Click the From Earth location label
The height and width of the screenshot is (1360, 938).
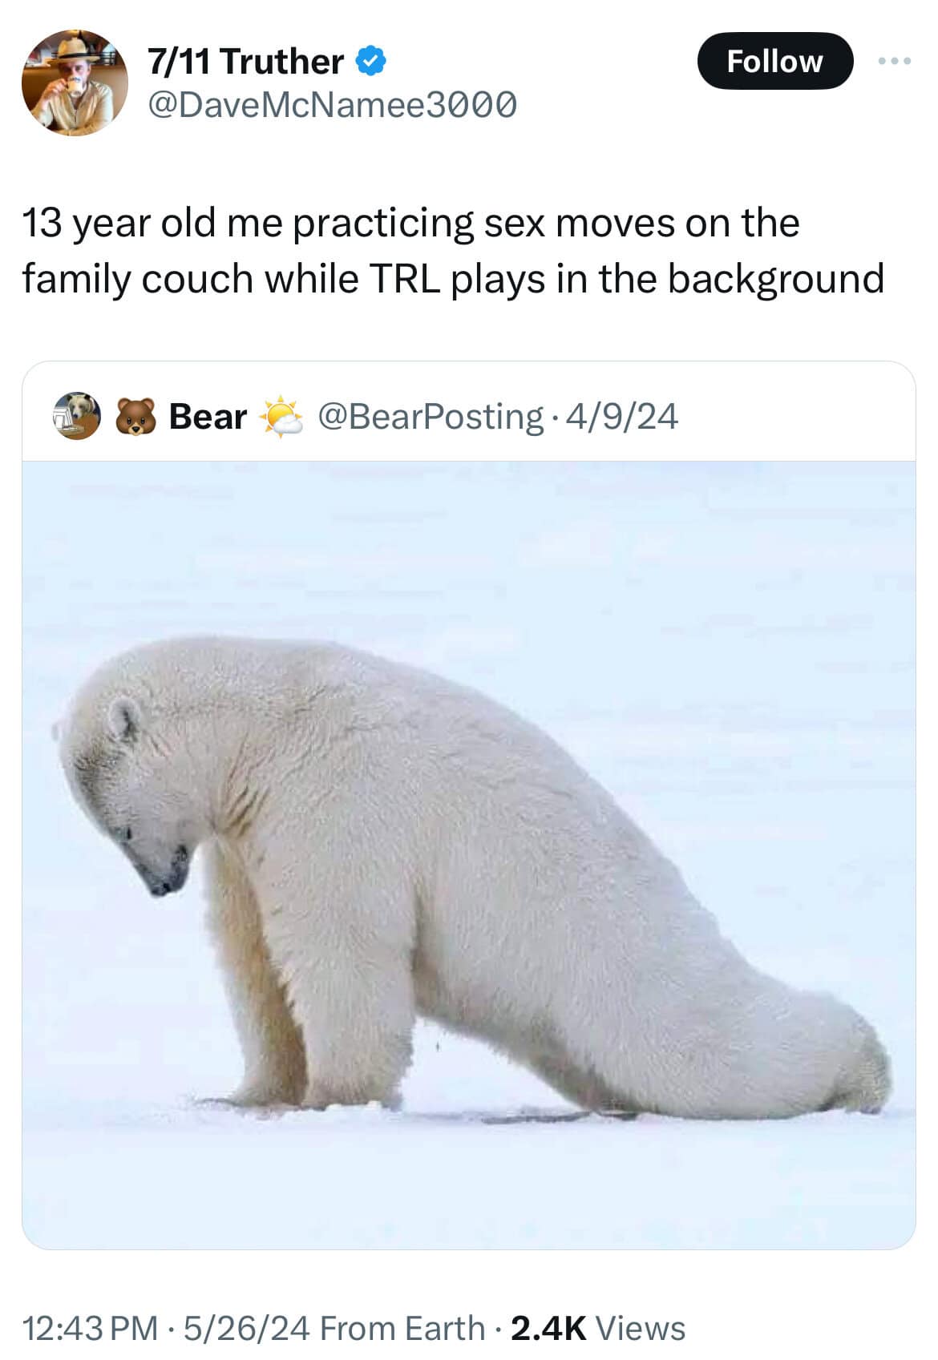(x=402, y=1328)
